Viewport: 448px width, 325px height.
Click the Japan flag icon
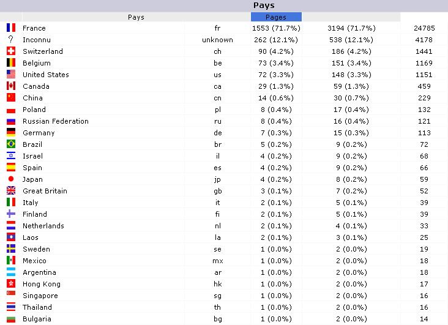(11, 179)
